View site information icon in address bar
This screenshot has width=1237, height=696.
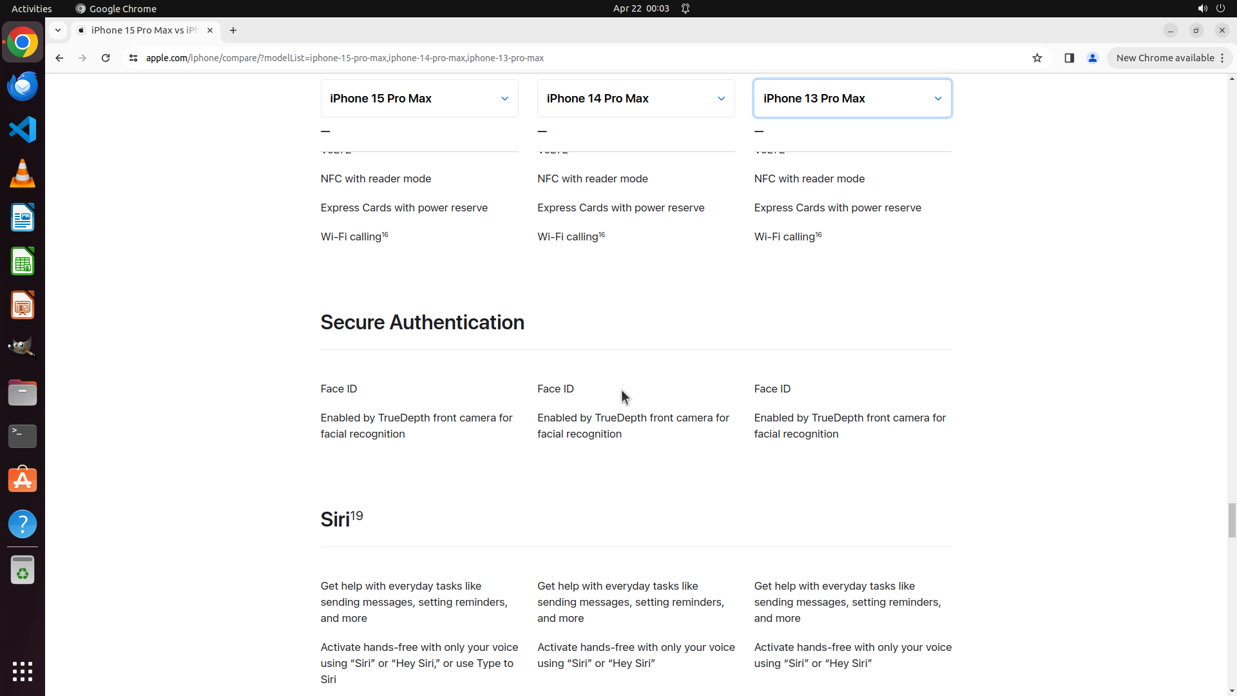133,58
